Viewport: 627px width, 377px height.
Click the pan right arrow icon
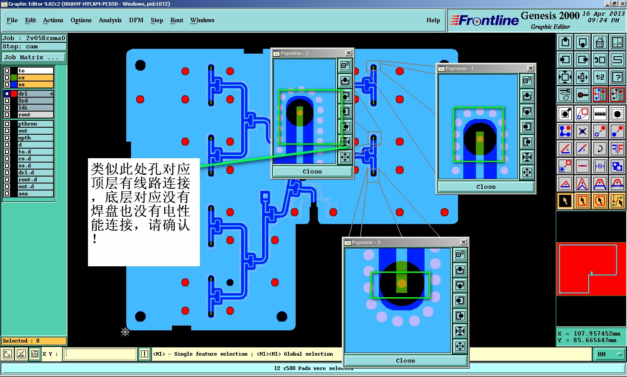click(583, 60)
